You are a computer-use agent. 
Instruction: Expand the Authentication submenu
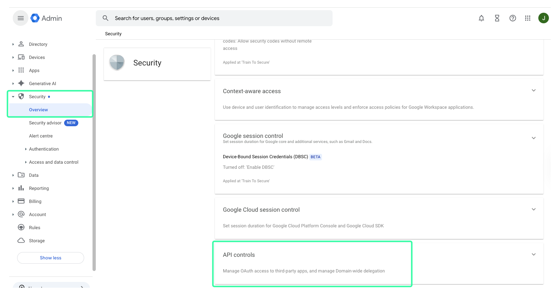(x=26, y=149)
